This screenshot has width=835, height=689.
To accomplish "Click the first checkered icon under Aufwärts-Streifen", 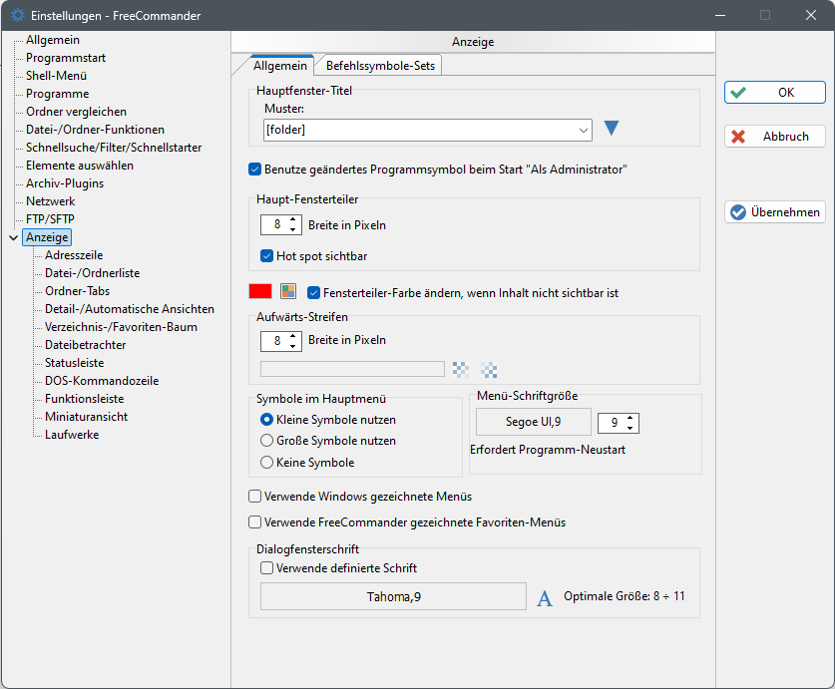I will (x=460, y=369).
